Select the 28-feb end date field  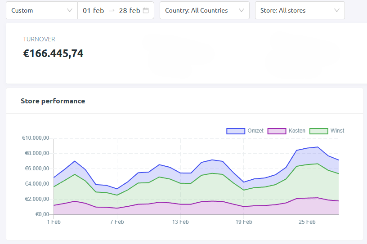click(130, 10)
